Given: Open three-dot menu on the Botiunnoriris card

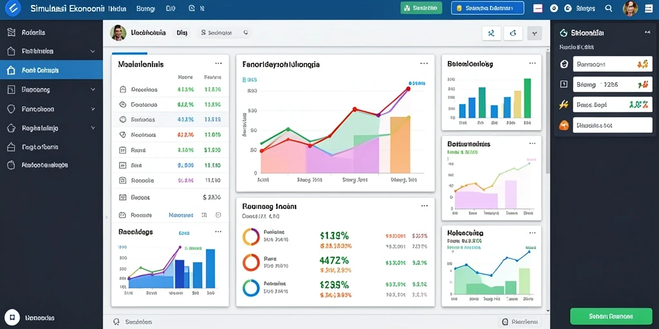Looking at the screenshot, I should tap(532, 143).
